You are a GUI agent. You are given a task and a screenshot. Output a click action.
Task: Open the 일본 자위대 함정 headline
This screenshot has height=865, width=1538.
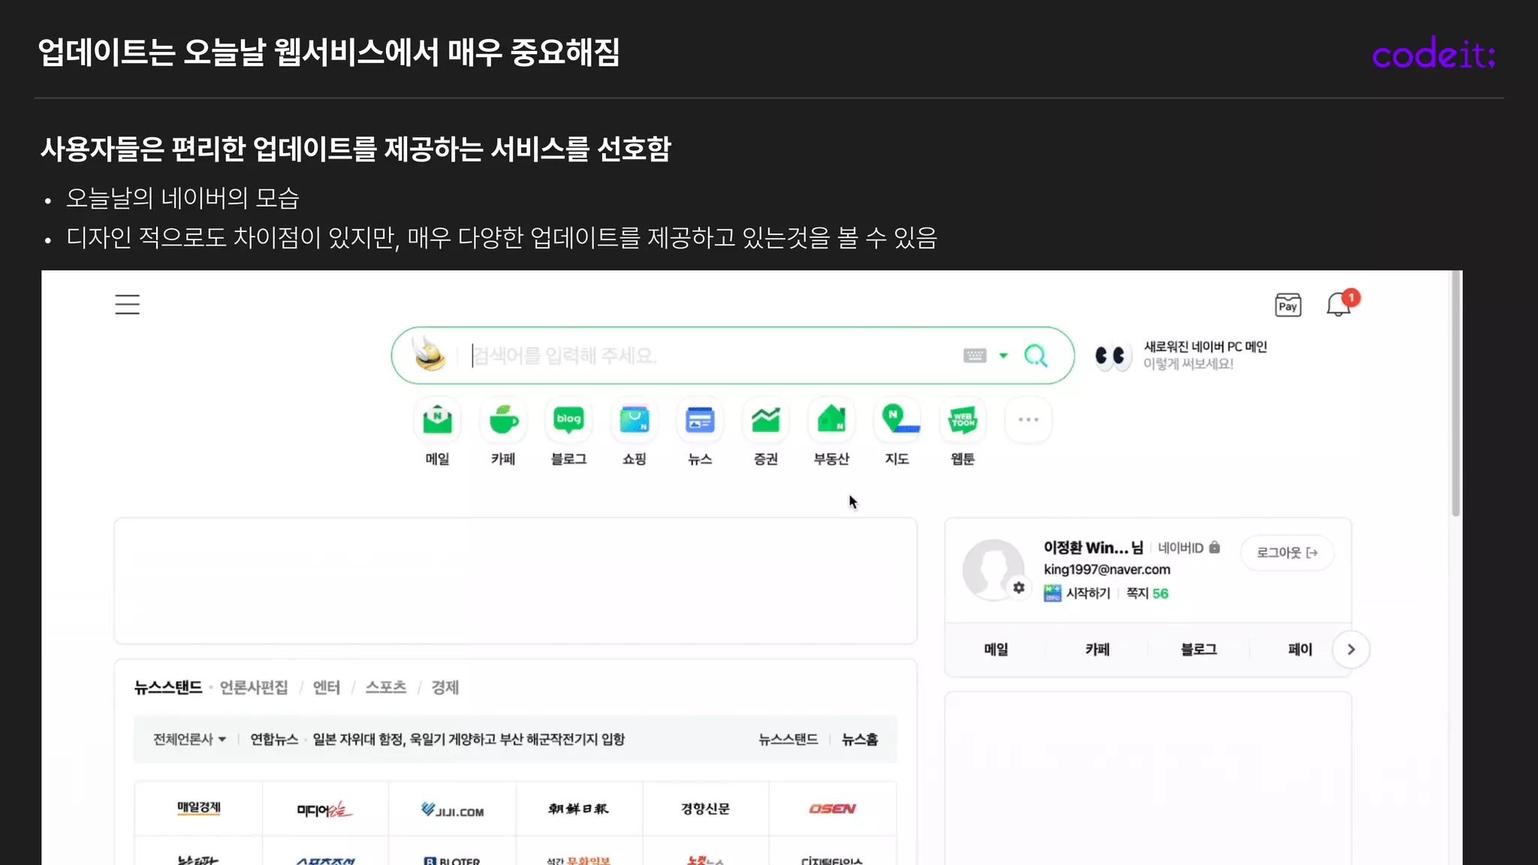click(469, 740)
